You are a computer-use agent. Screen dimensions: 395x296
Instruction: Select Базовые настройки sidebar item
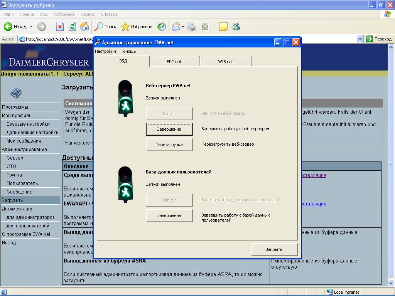click(x=28, y=124)
